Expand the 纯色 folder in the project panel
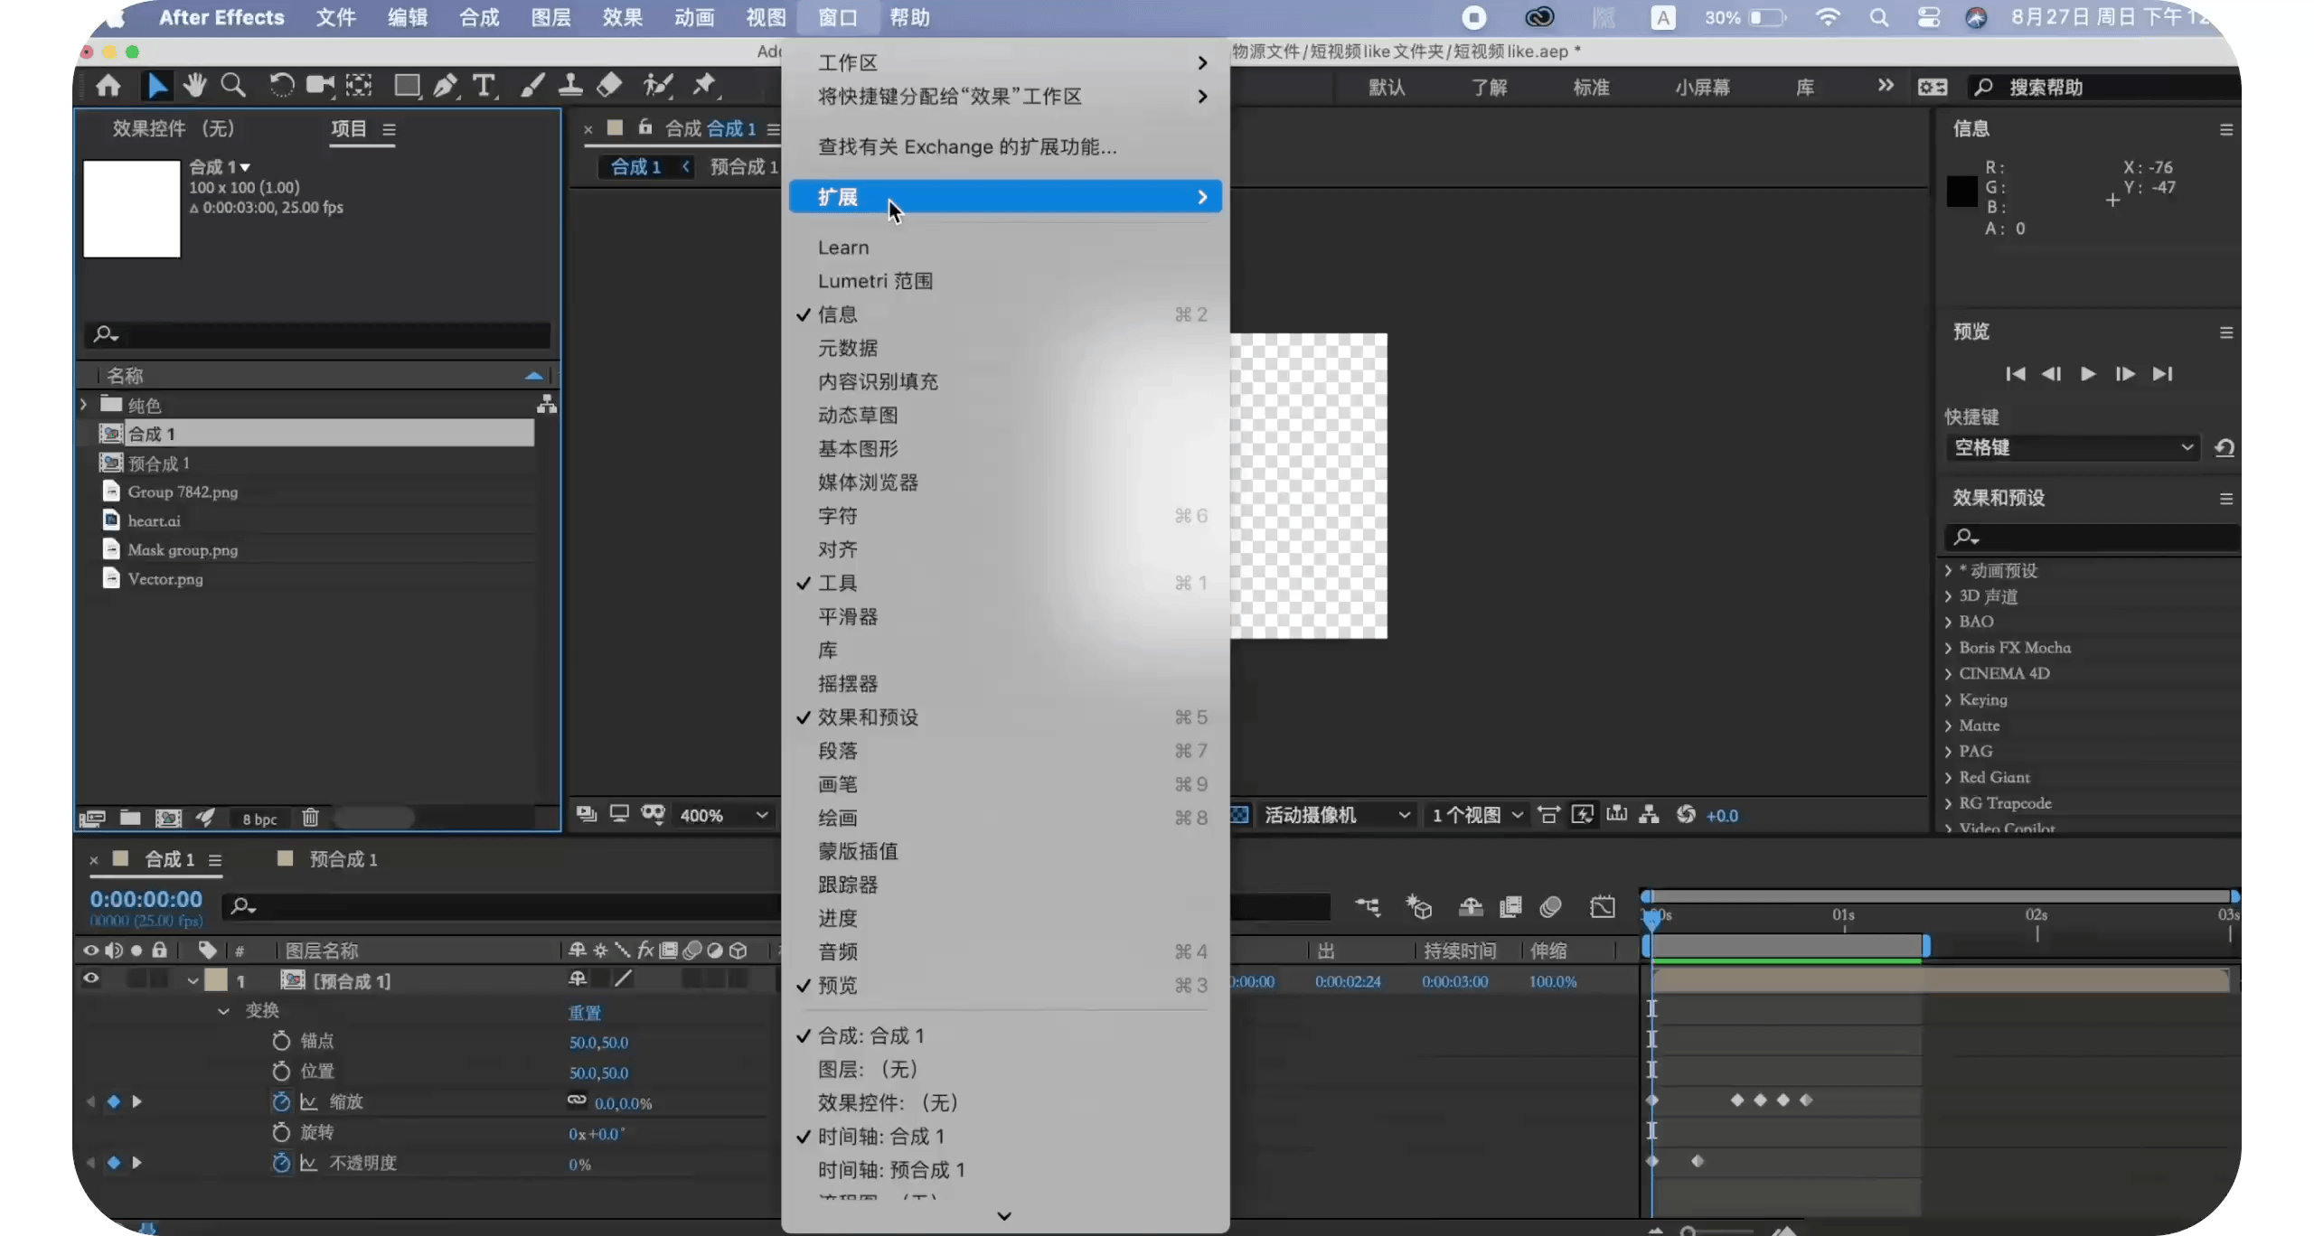The image size is (2314, 1236). 83,405
